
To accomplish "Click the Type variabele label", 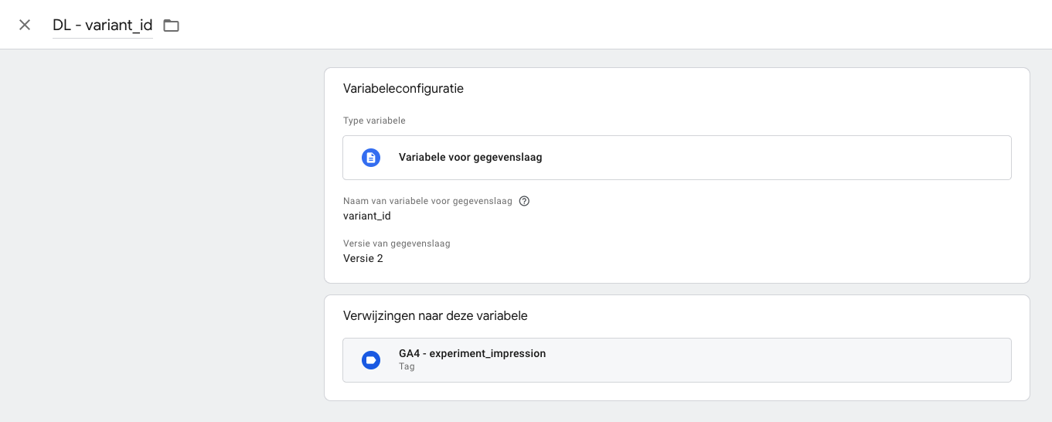I will [x=374, y=121].
